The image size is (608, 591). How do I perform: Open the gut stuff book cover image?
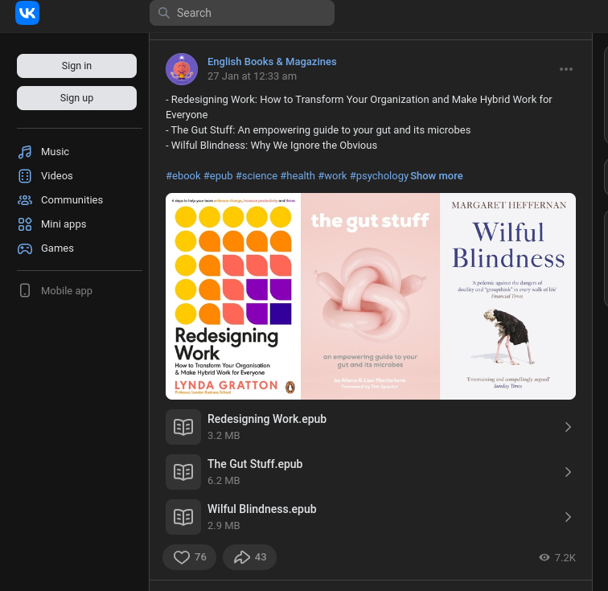click(370, 296)
